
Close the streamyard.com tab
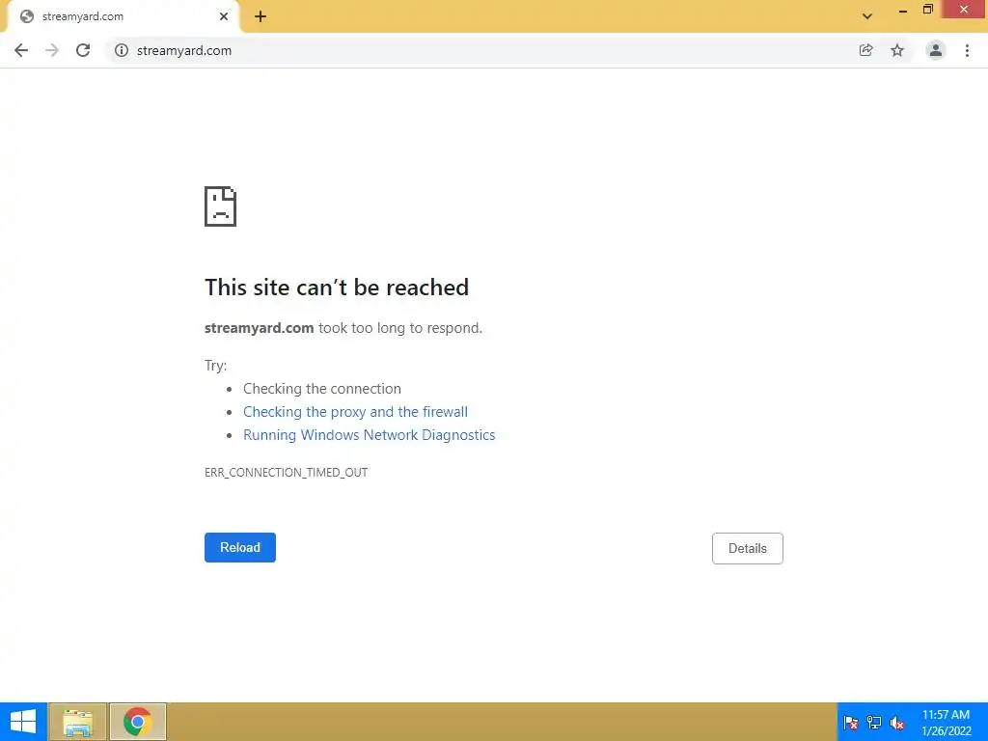coord(224,17)
